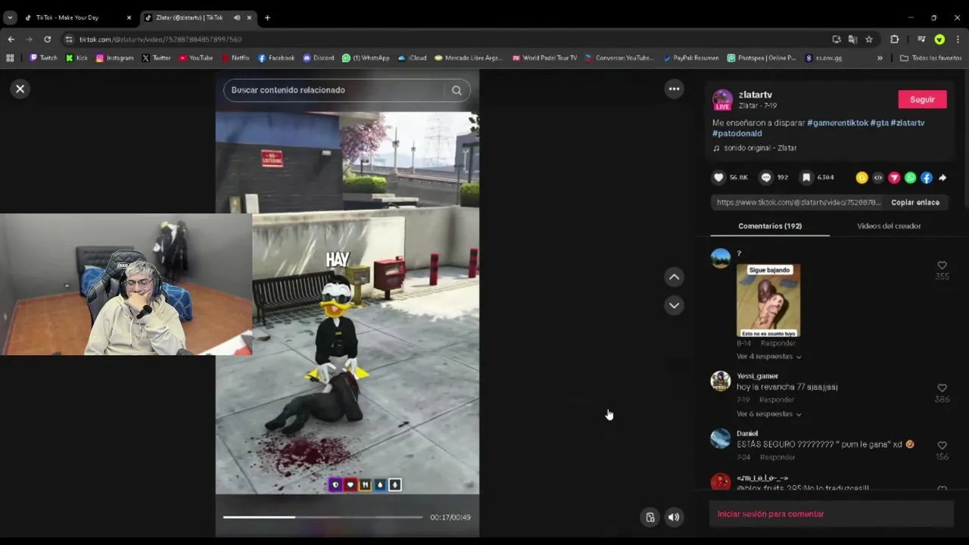Share the video to WhatsApp

pos(910,178)
